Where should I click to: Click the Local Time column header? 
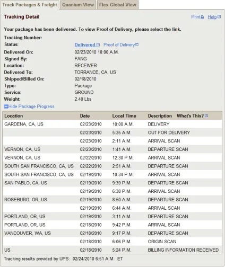click(x=124, y=116)
